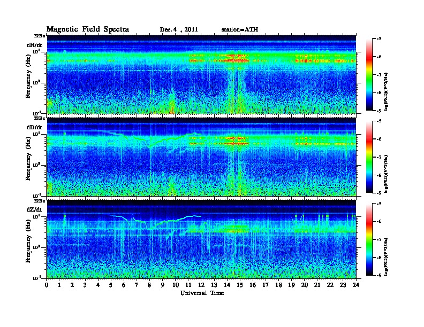Click the hour 9 tick label

(x=163, y=285)
